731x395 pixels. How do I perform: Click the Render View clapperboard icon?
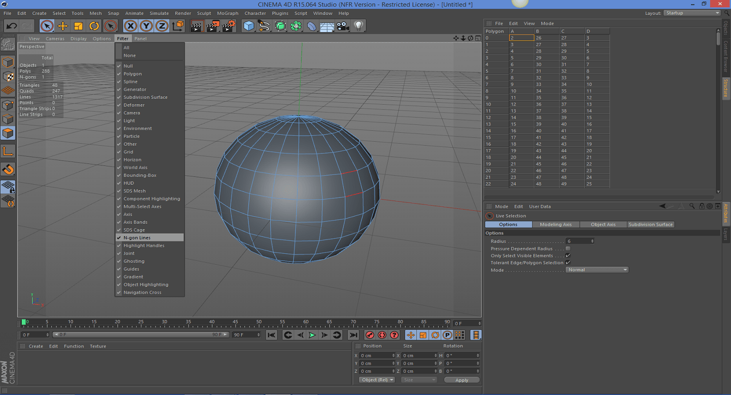point(197,26)
